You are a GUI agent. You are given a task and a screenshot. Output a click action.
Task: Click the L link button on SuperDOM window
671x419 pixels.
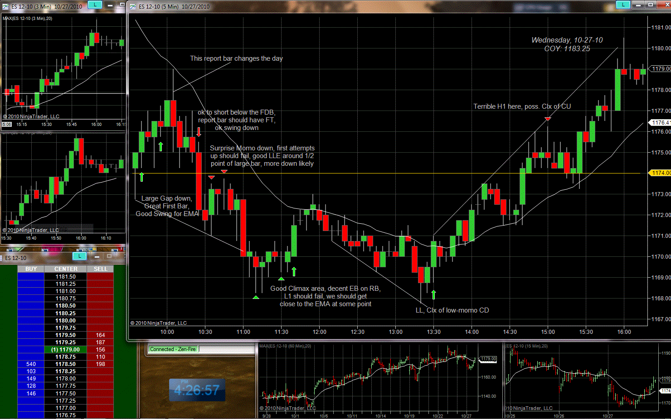click(79, 256)
